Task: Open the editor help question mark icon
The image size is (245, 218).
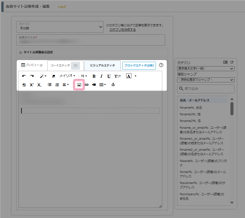Action: pos(161,65)
